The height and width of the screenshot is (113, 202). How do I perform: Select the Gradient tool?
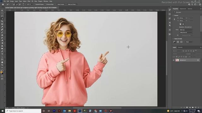tap(2, 43)
